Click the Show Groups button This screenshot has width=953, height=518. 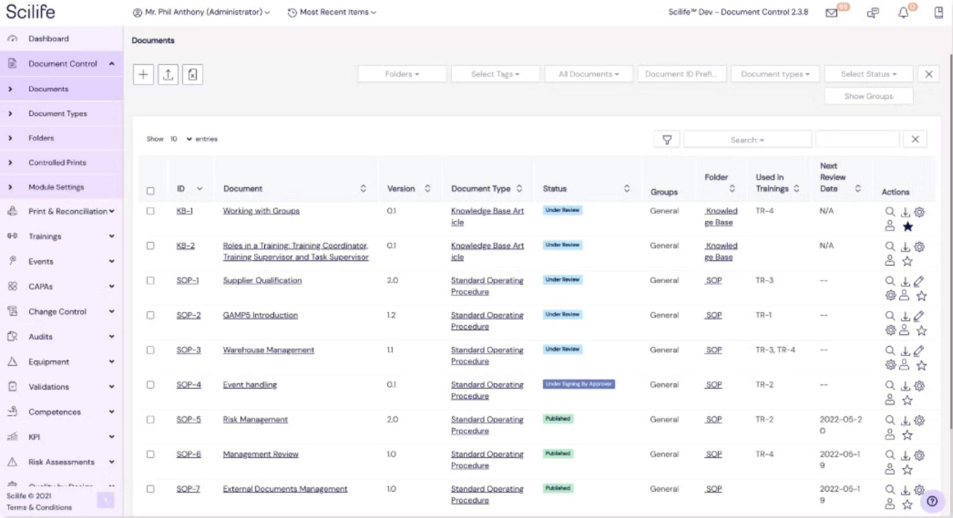tap(868, 96)
